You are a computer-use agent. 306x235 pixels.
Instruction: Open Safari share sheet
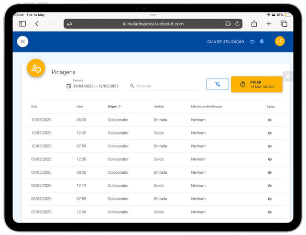[x=254, y=23]
